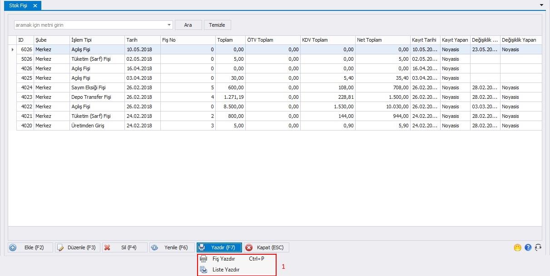Close the Stok Fişi tab with its X
The width and height of the screenshot is (550, 276).
coord(35,5)
